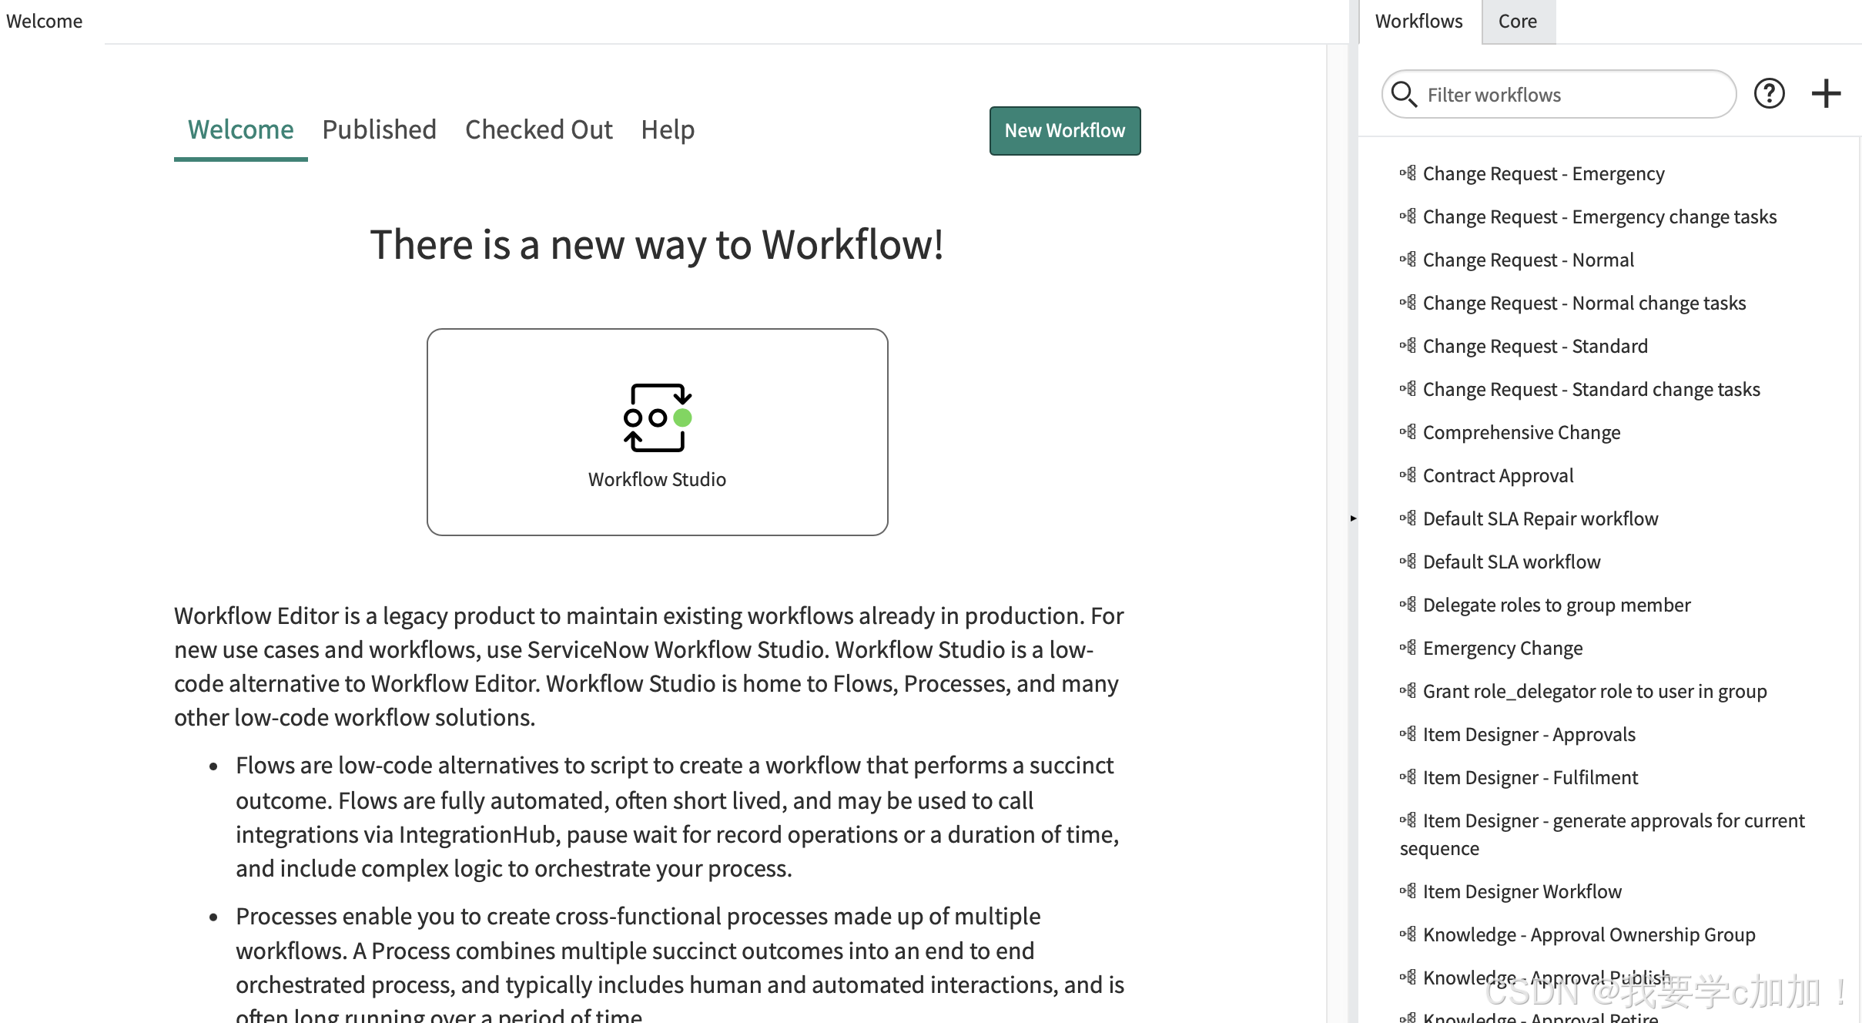
Task: Open Change Request - Normal workflow
Action: pos(1528,260)
